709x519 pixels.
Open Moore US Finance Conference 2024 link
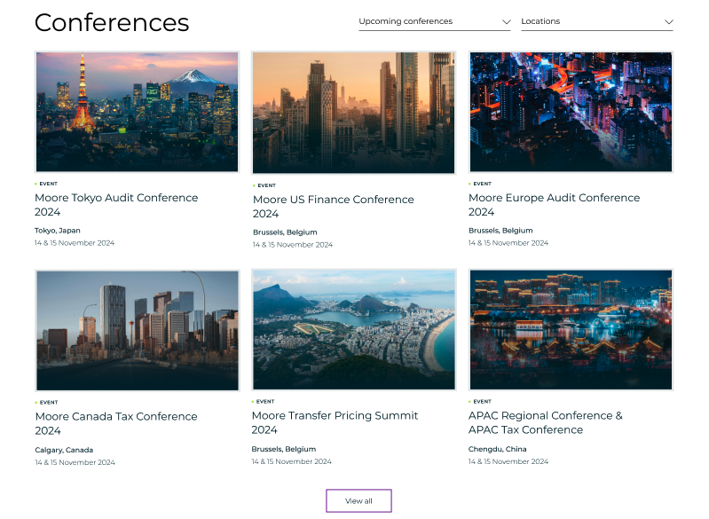(333, 207)
